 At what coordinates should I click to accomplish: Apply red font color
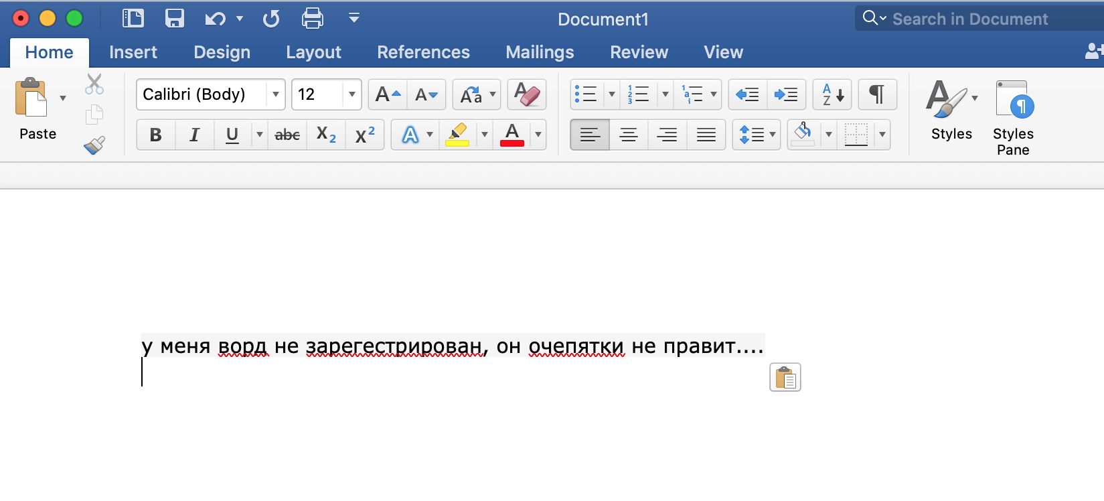point(512,135)
